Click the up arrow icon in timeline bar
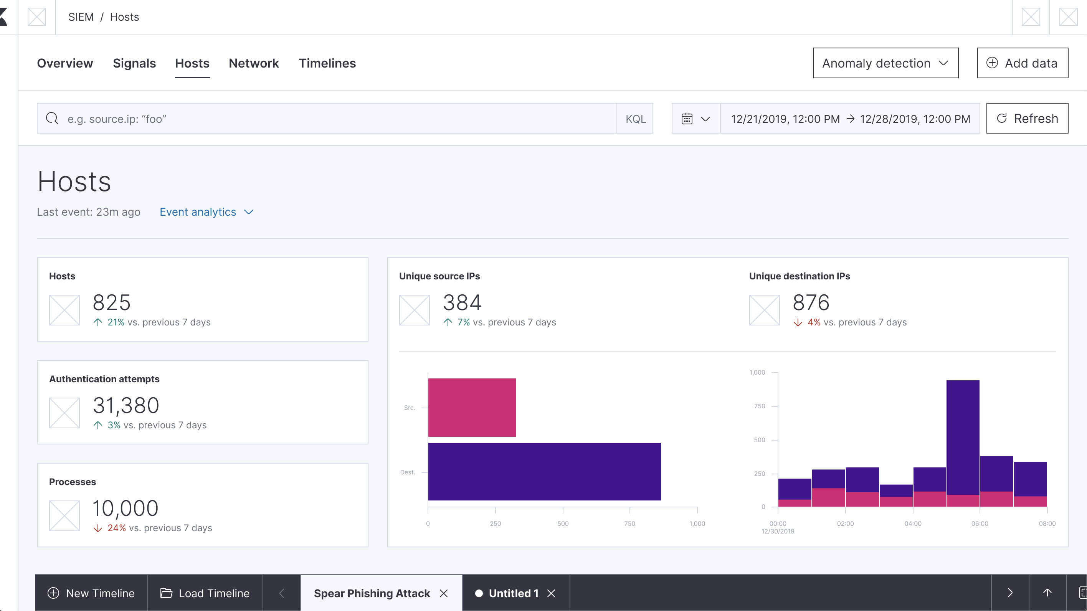Image resolution: width=1087 pixels, height=611 pixels. point(1047,593)
